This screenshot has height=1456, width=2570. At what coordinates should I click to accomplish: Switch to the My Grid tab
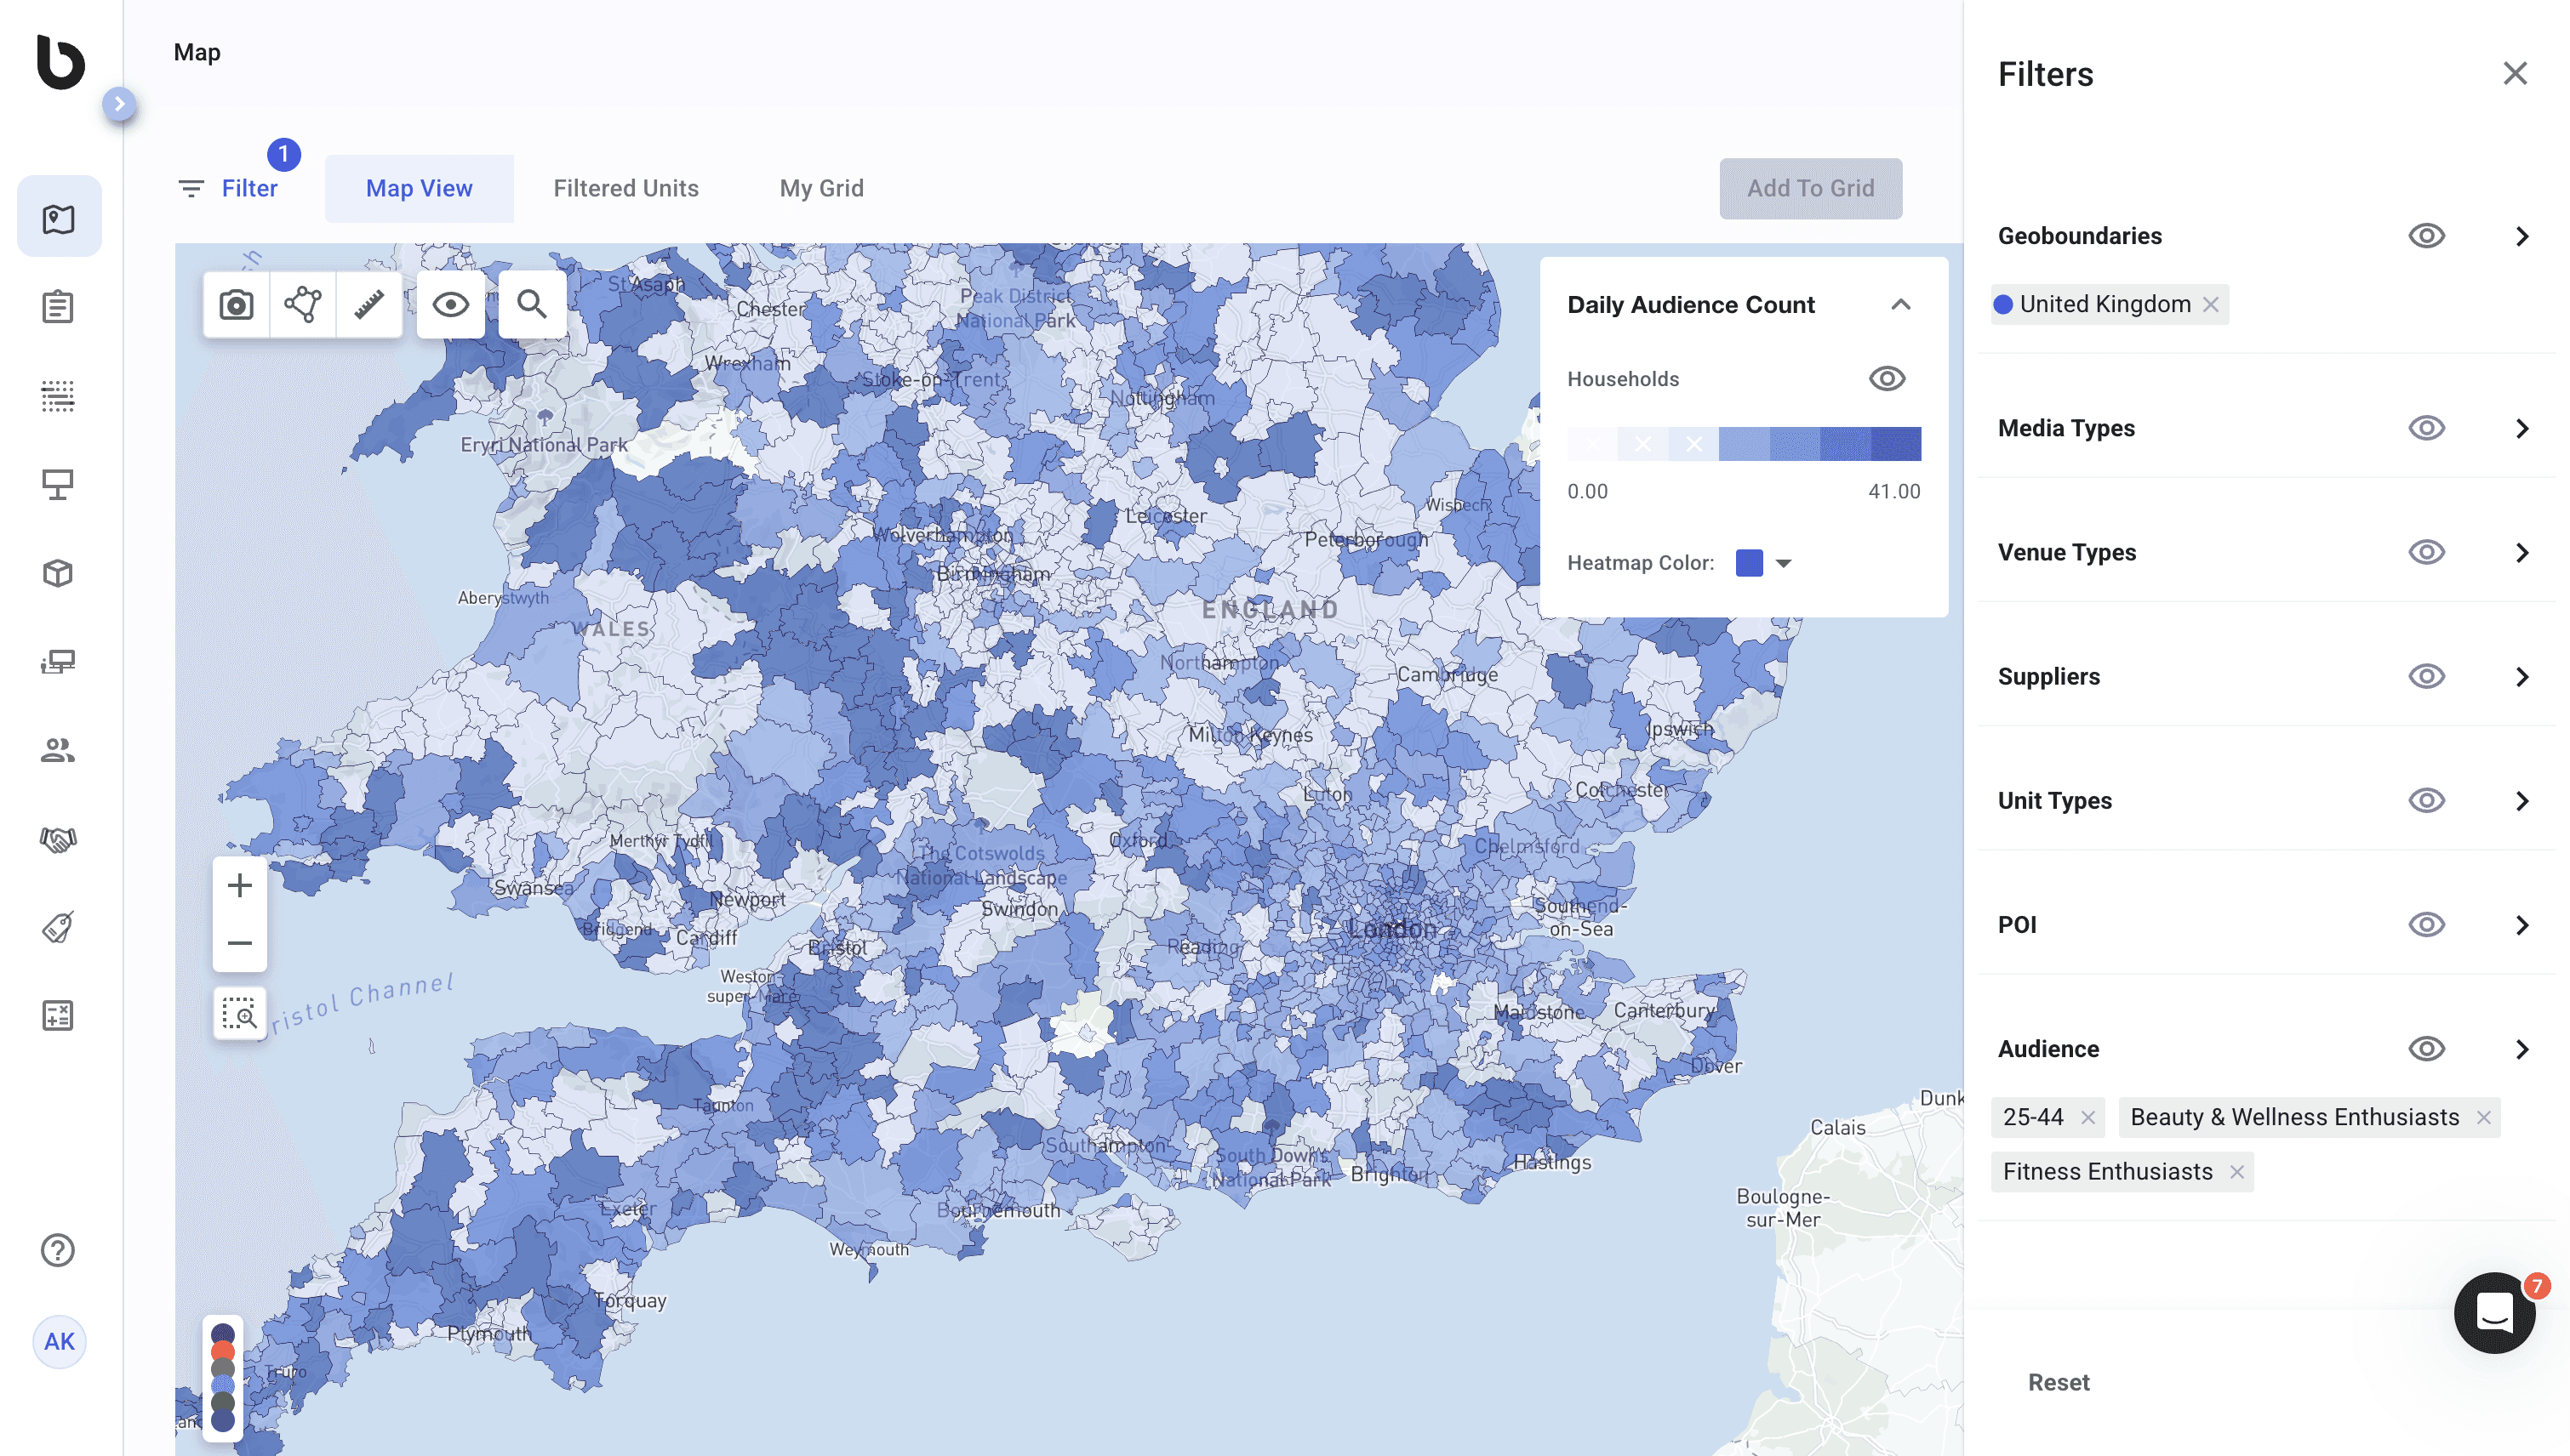pos(821,188)
